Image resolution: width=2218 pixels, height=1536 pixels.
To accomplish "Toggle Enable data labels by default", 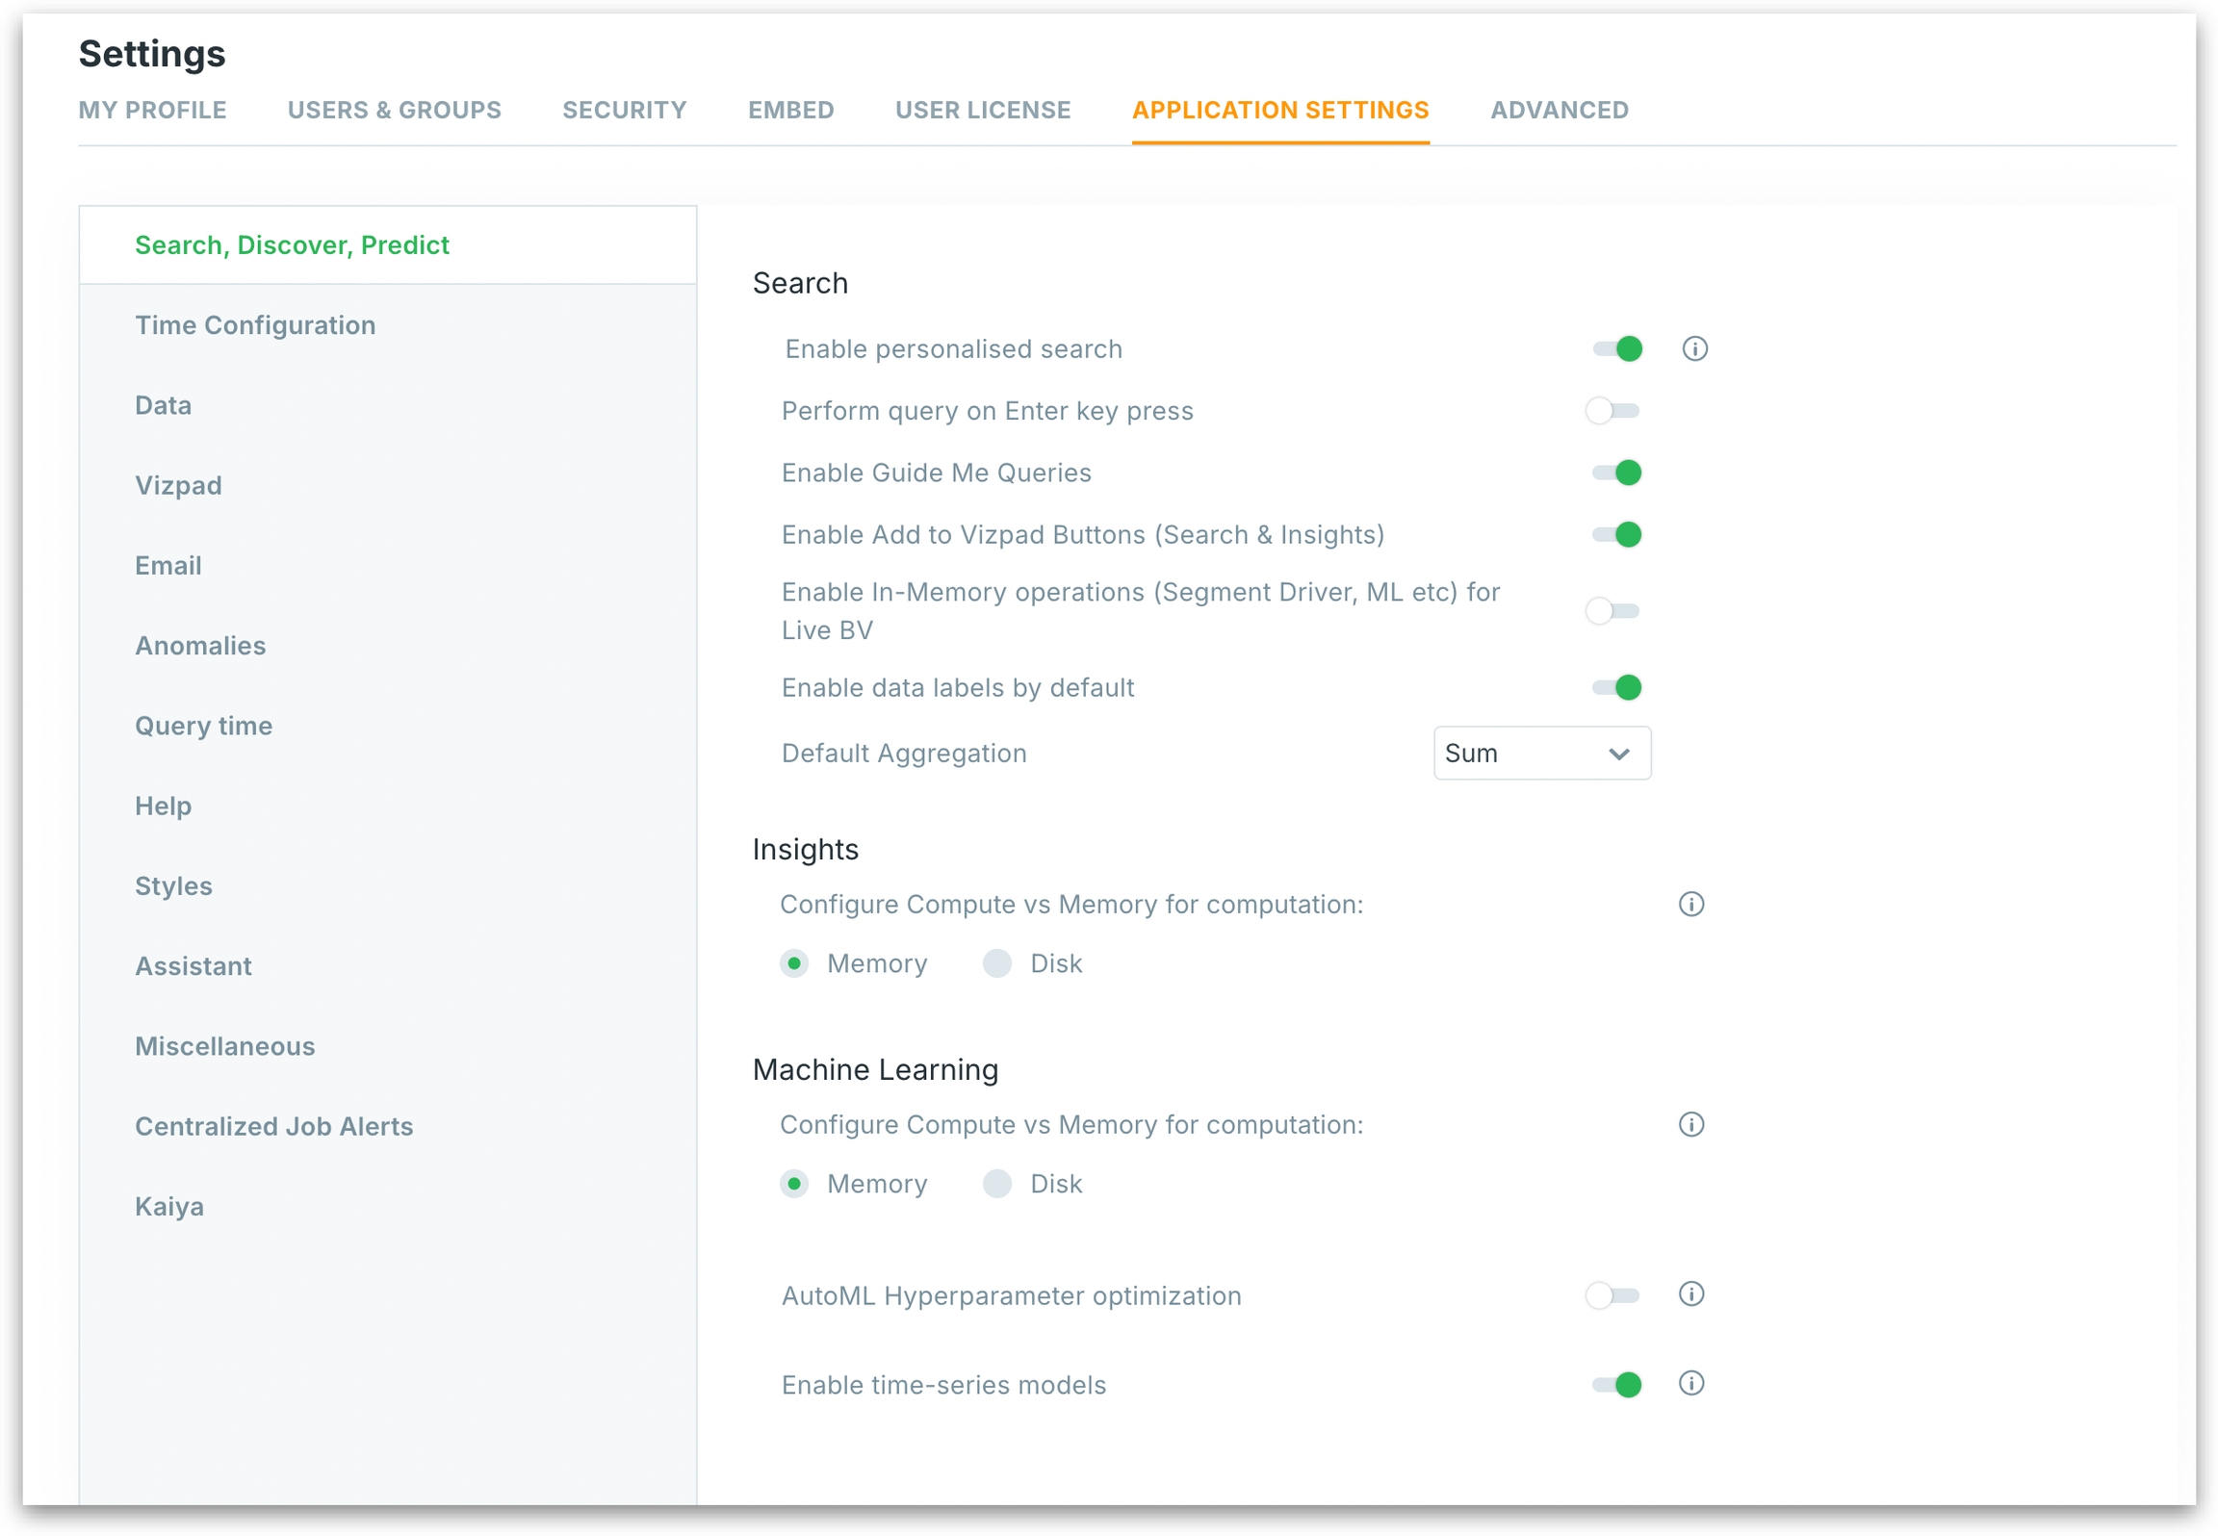I will [1616, 687].
